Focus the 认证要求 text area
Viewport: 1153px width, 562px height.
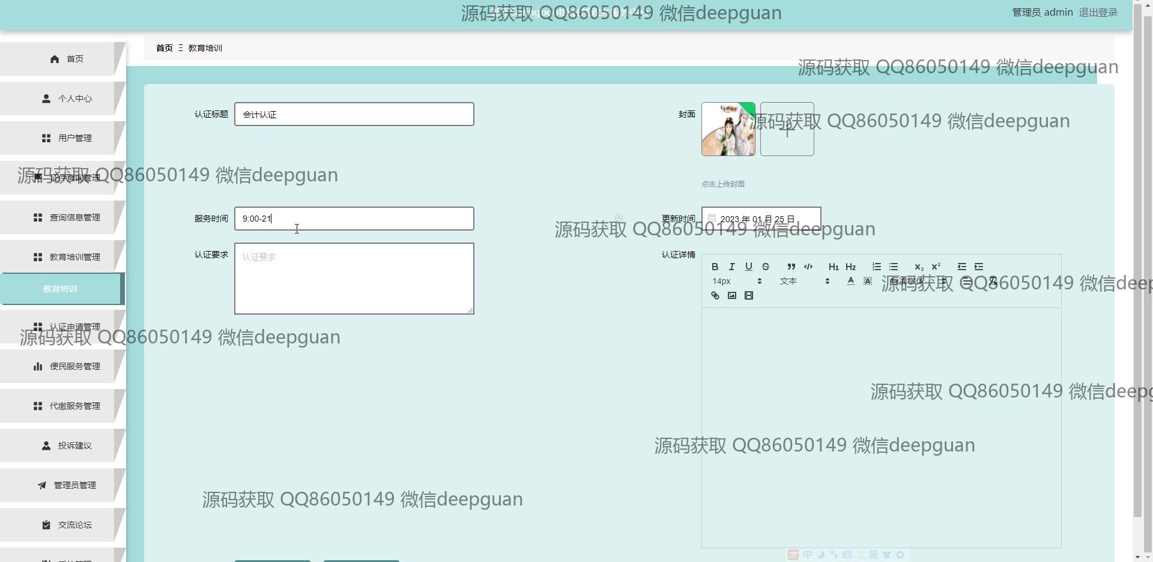pos(354,279)
